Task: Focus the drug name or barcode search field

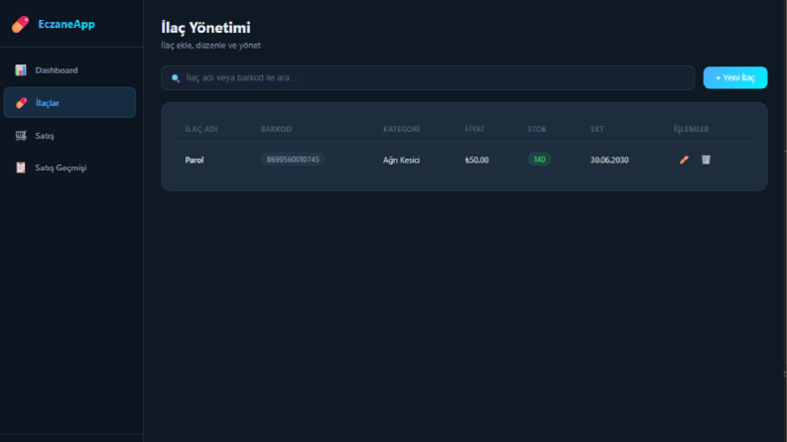Action: coord(428,77)
